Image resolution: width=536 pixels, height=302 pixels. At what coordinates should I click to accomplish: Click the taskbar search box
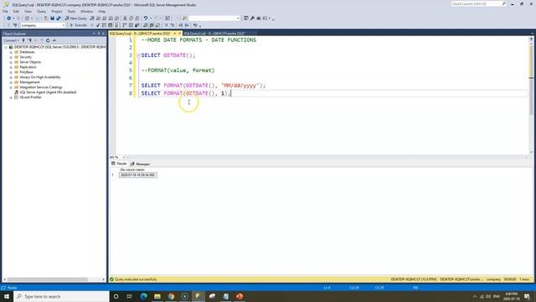(x=61, y=296)
